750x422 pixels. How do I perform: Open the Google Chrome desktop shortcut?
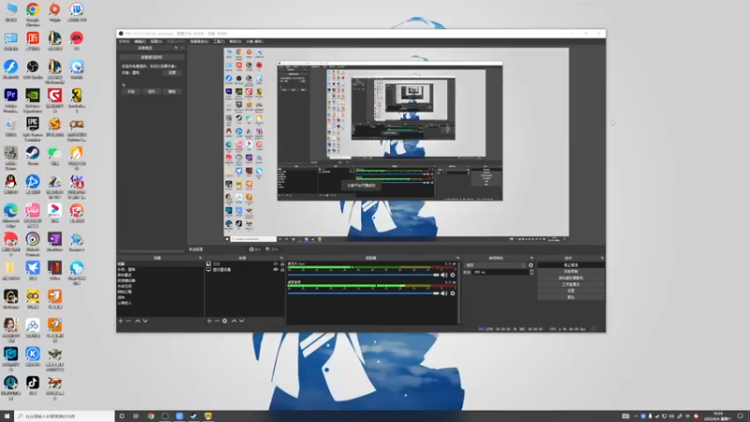click(33, 13)
